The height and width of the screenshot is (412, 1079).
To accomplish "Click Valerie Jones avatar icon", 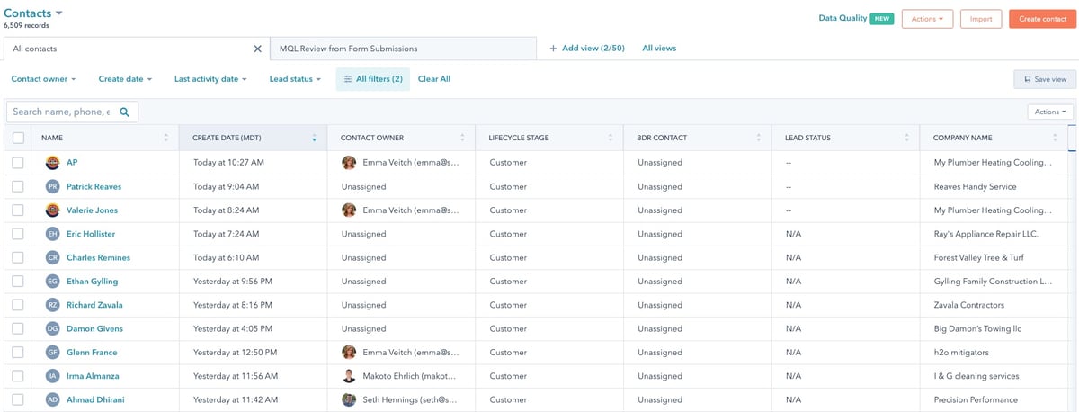I will tap(52, 210).
